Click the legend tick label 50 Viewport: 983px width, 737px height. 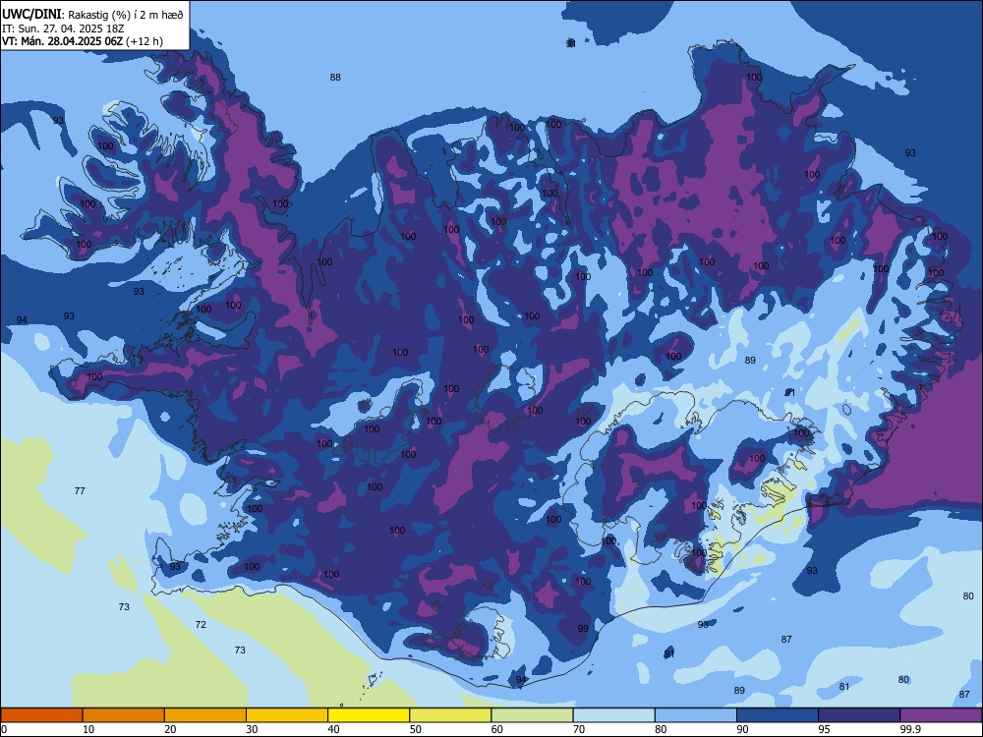pyautogui.click(x=415, y=729)
